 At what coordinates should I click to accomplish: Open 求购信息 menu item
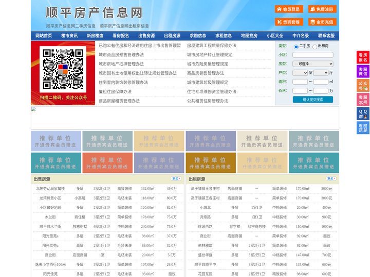point(198,36)
